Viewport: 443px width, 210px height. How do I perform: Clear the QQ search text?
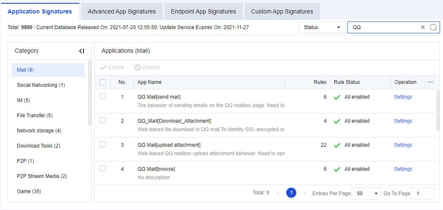[423, 27]
